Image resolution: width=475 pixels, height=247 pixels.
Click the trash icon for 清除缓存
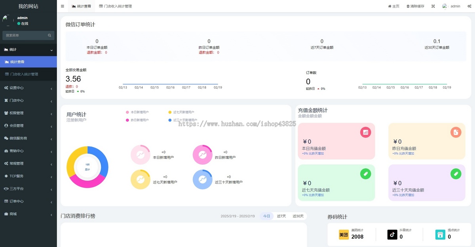(408, 6)
